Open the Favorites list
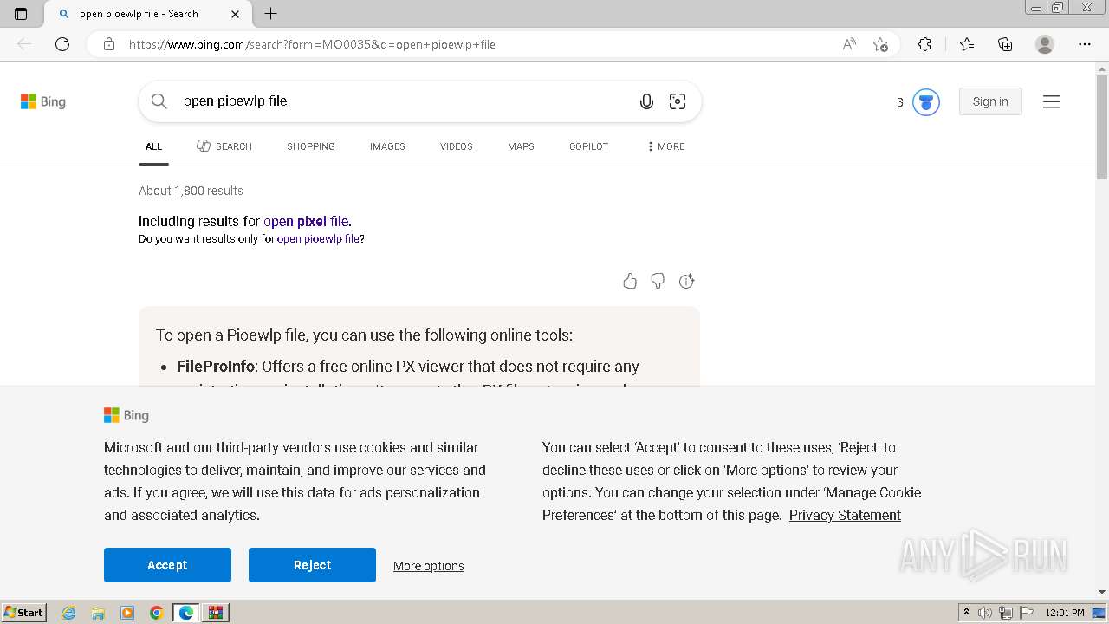The width and height of the screenshot is (1109, 624). [967, 44]
